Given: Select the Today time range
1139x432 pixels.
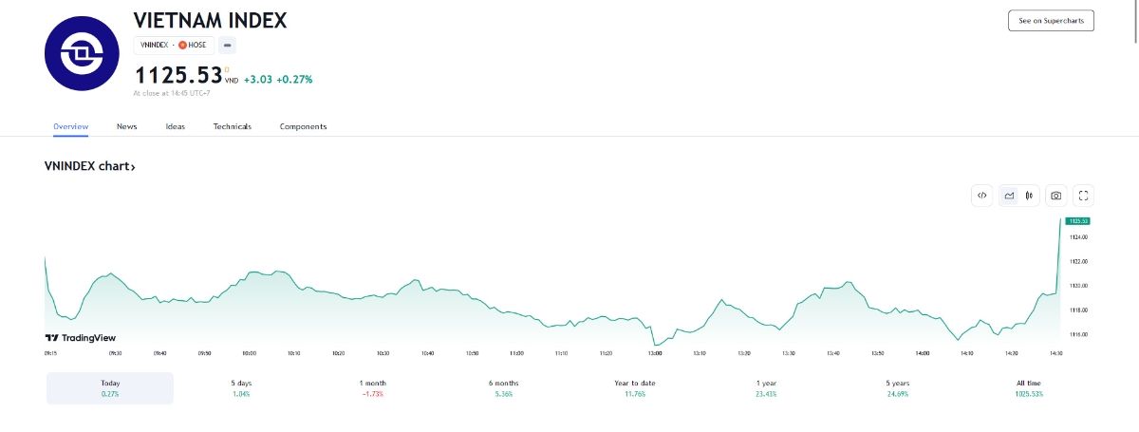Looking at the screenshot, I should point(110,387).
